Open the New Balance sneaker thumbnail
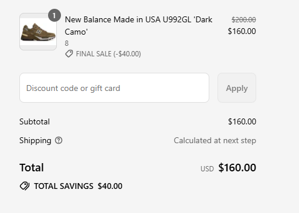This screenshot has width=299, height=213. coord(38,32)
